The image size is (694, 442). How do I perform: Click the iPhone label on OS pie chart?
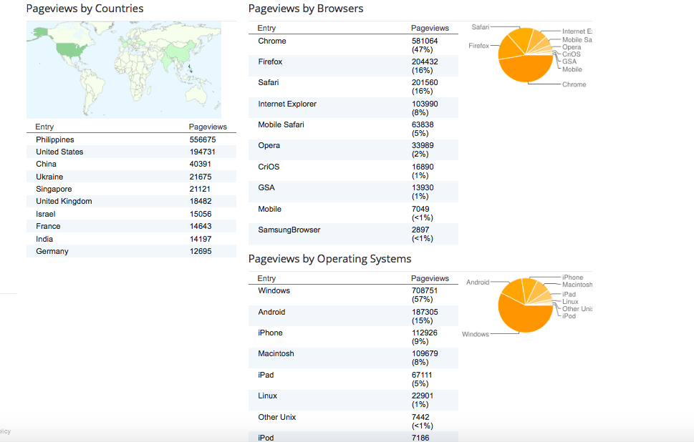pos(573,277)
